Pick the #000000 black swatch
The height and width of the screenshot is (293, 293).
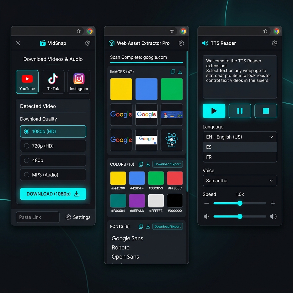click(175, 201)
